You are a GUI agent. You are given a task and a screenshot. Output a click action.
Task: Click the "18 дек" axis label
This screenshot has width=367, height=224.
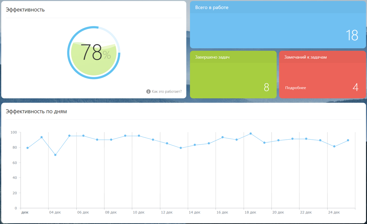point(250,212)
